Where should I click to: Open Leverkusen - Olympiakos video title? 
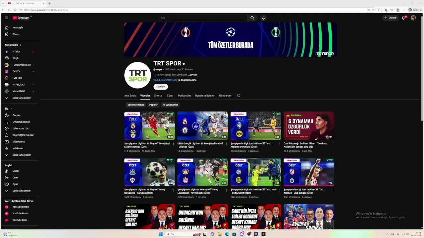click(198, 191)
